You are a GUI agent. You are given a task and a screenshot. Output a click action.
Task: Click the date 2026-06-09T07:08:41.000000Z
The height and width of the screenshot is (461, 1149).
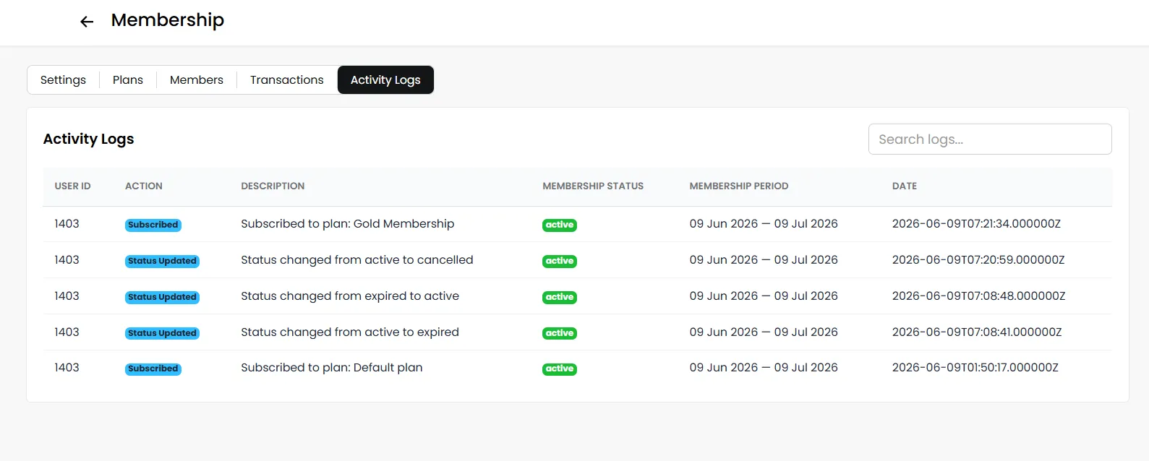pos(977,332)
